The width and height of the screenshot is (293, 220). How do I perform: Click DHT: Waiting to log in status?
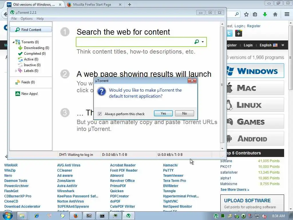pyautogui.click(x=76, y=154)
